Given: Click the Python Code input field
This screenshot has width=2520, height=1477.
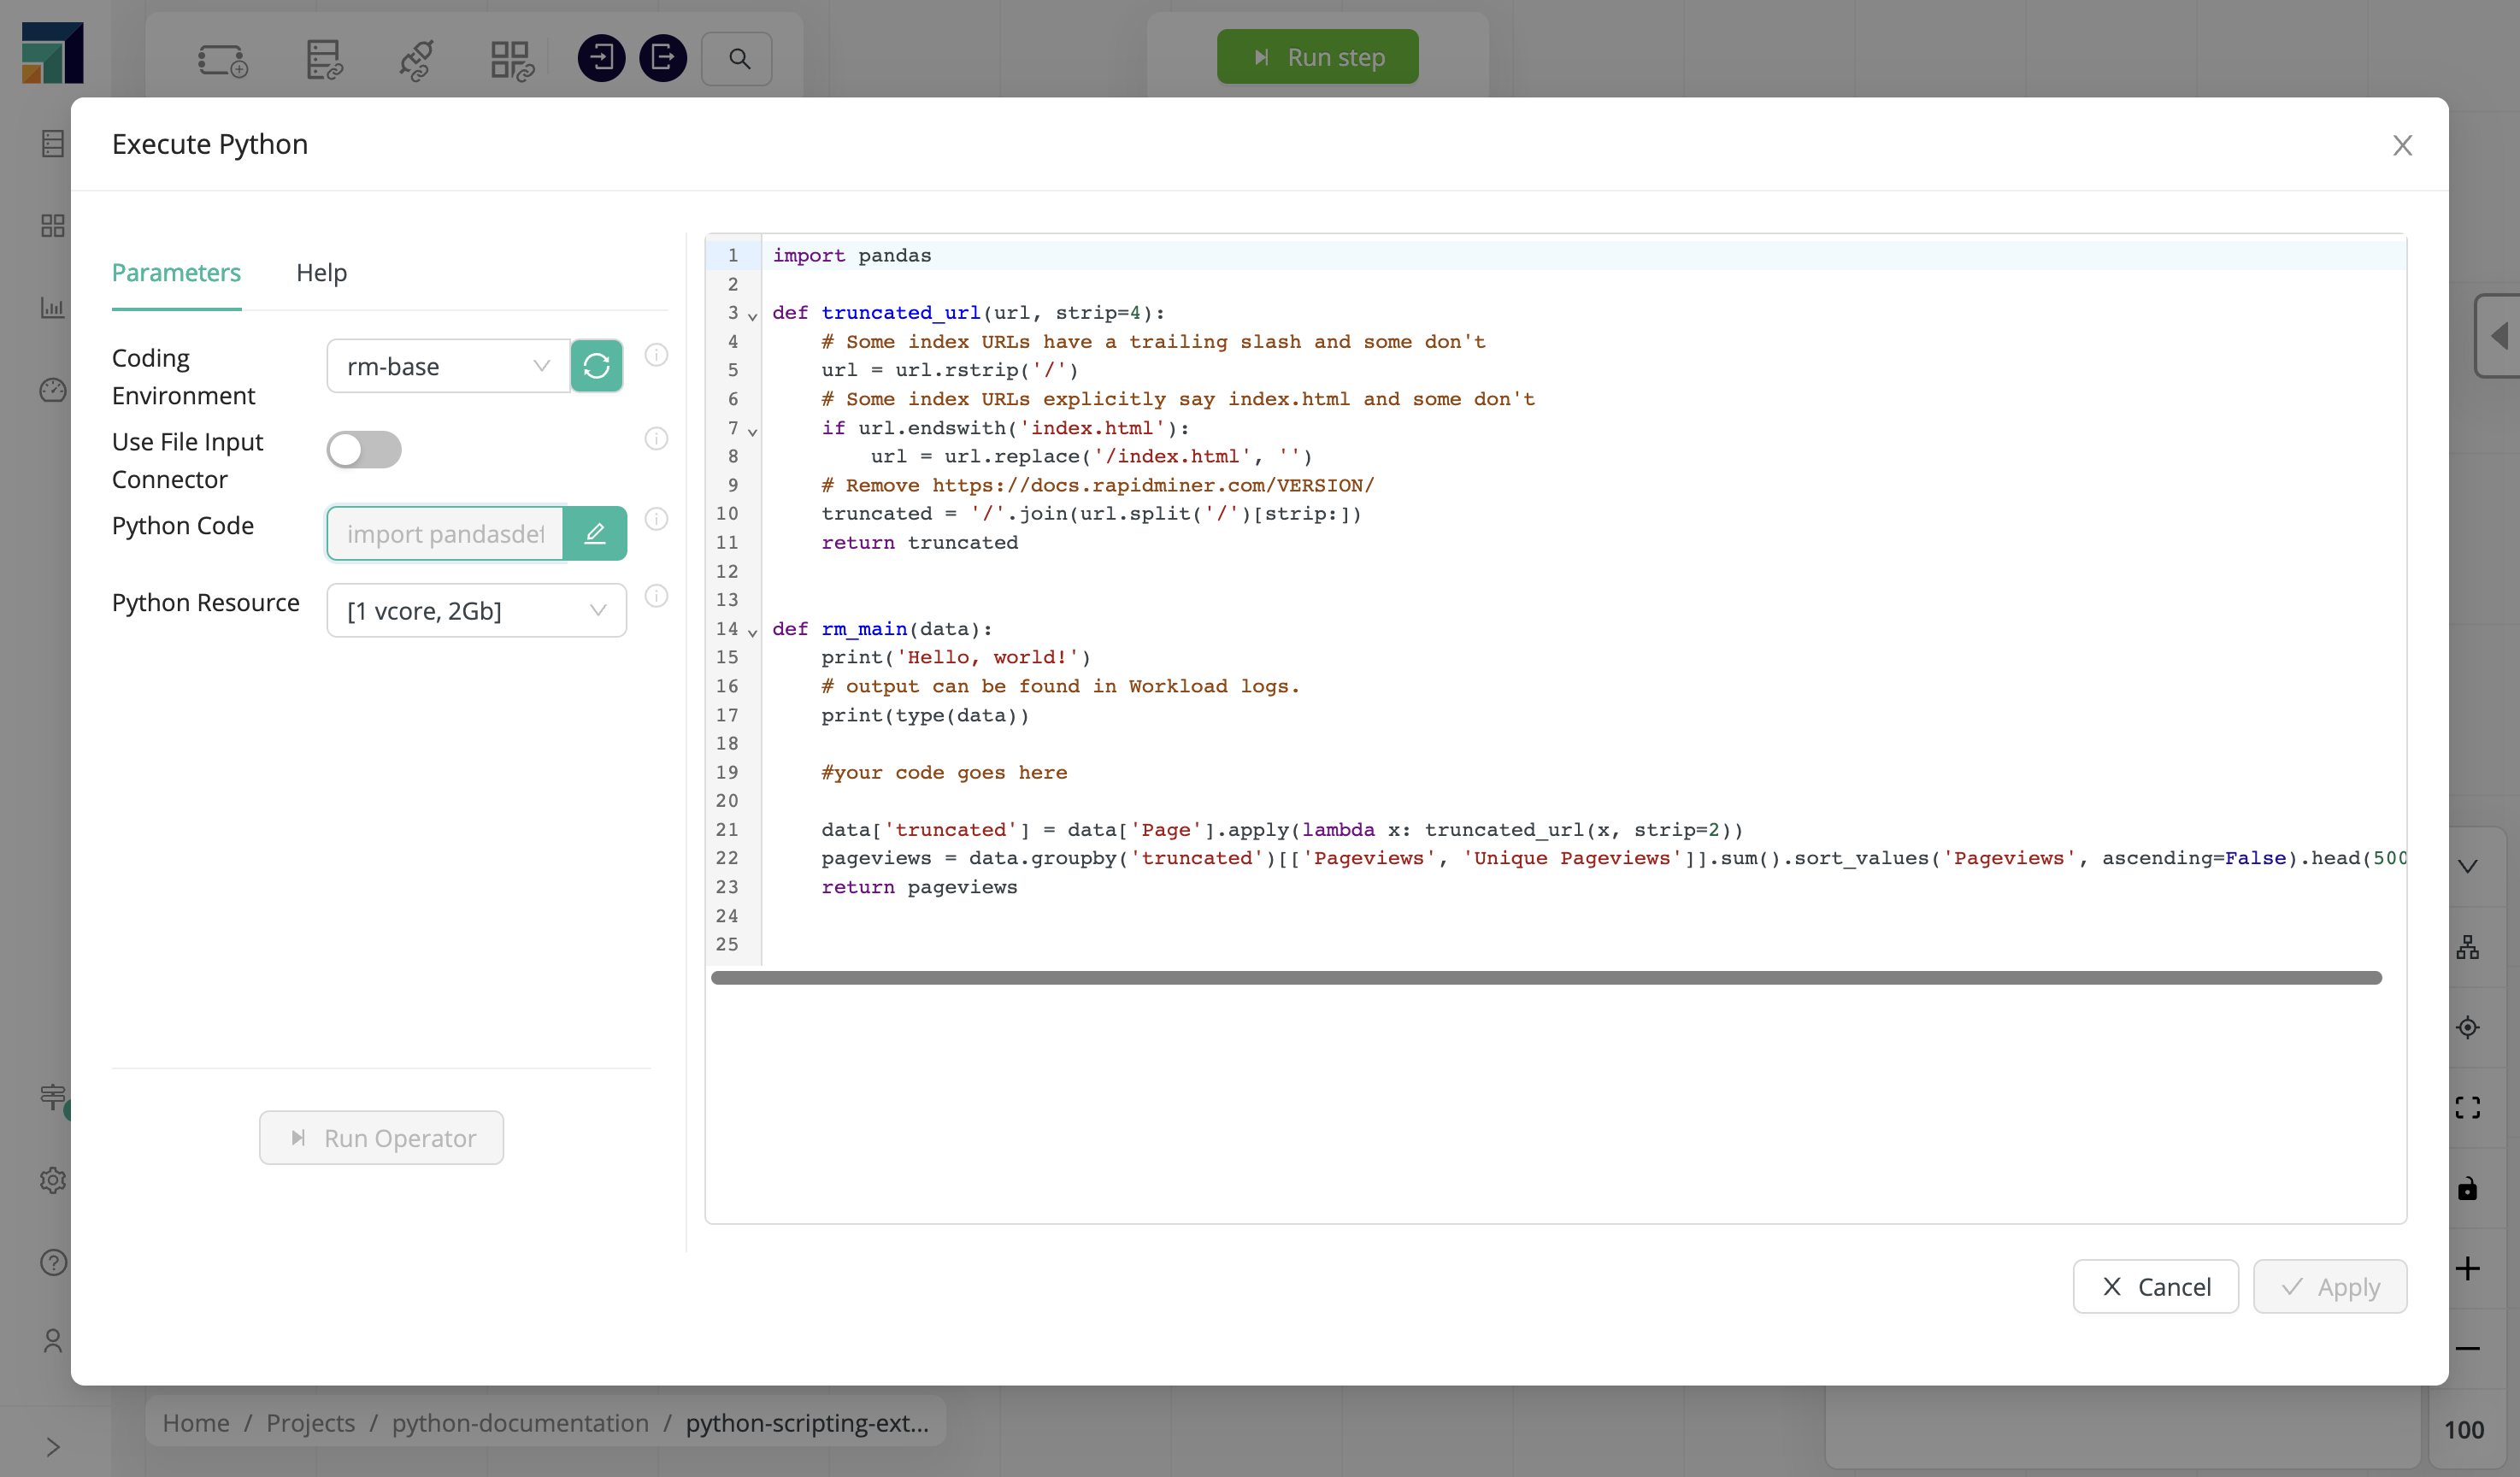Looking at the screenshot, I should pyautogui.click(x=450, y=533).
